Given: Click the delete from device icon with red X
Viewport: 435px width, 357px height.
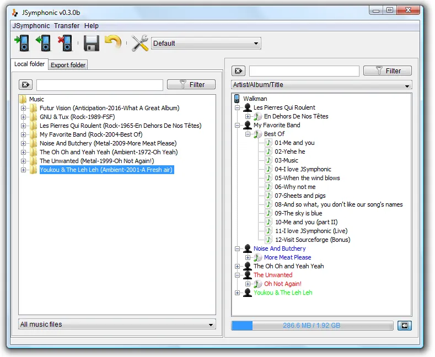Looking at the screenshot, I should click(x=65, y=43).
